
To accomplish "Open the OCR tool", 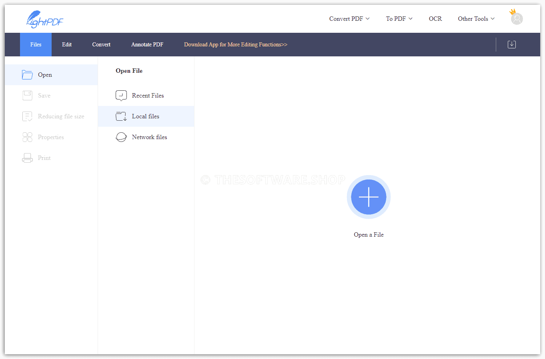I will [x=435, y=19].
